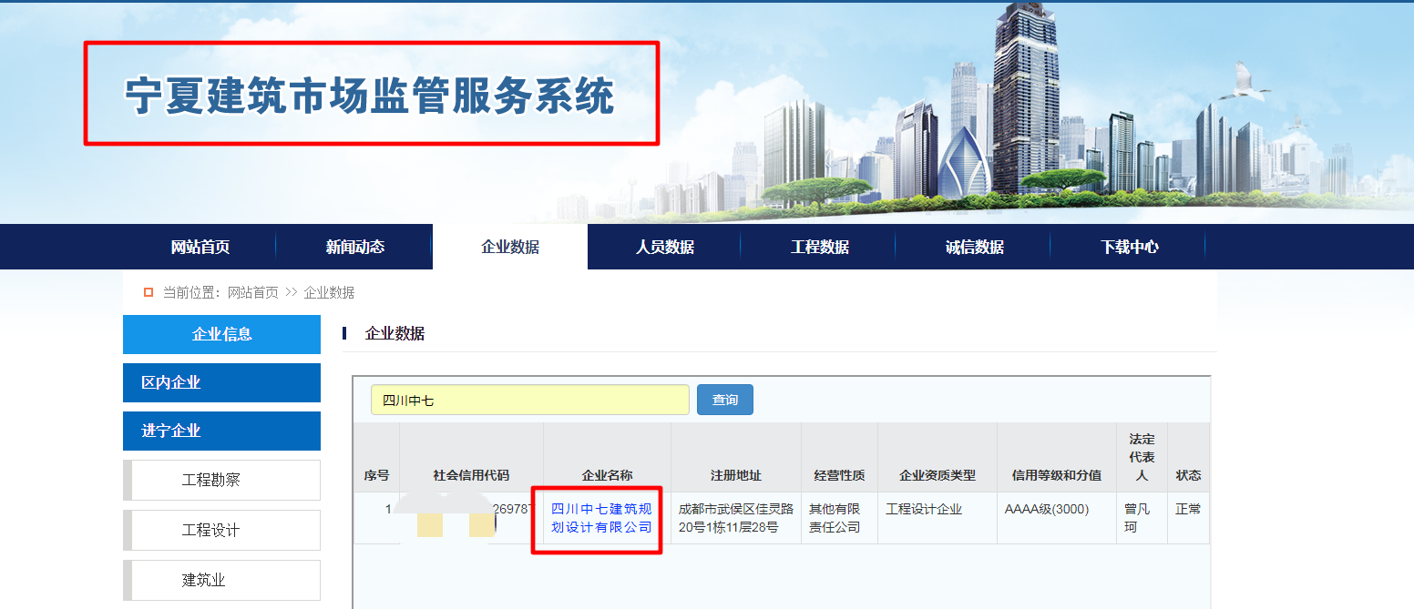Select the 企业信息 sidebar header

tap(221, 334)
